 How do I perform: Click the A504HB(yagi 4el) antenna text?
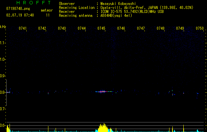[x=116, y=16]
